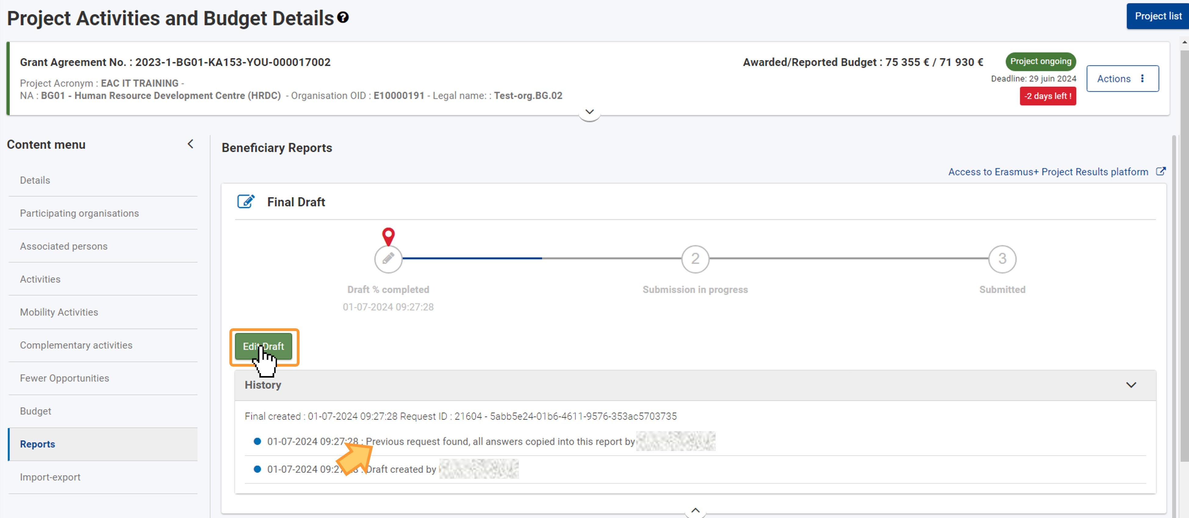Image resolution: width=1189 pixels, height=518 pixels.
Task: Go to Associated persons
Action: [x=103, y=246]
